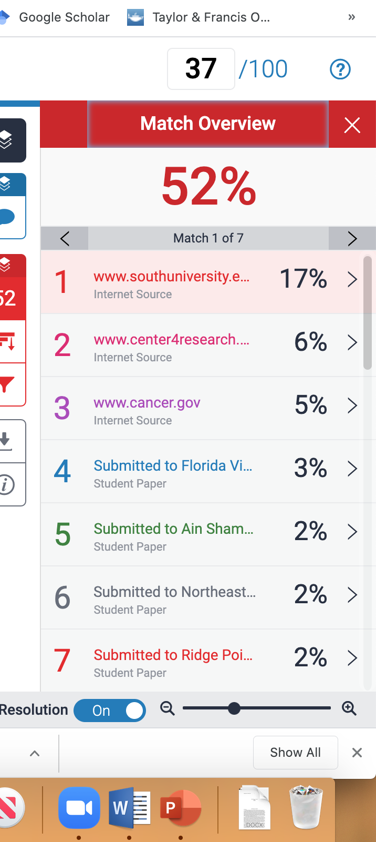Expand the Ain Shams student paper arrow
This screenshot has height=842, width=376.
352,532
